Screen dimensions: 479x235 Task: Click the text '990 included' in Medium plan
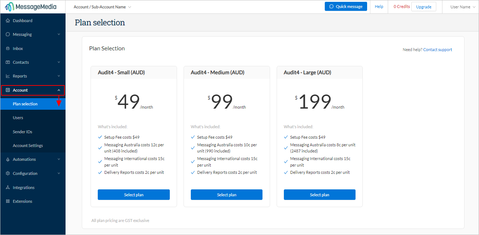point(218,151)
